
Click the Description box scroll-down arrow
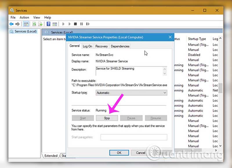[x=165, y=73]
